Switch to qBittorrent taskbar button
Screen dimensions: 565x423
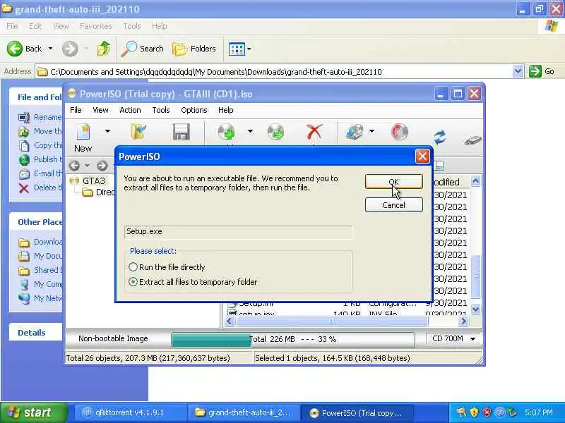click(131, 413)
